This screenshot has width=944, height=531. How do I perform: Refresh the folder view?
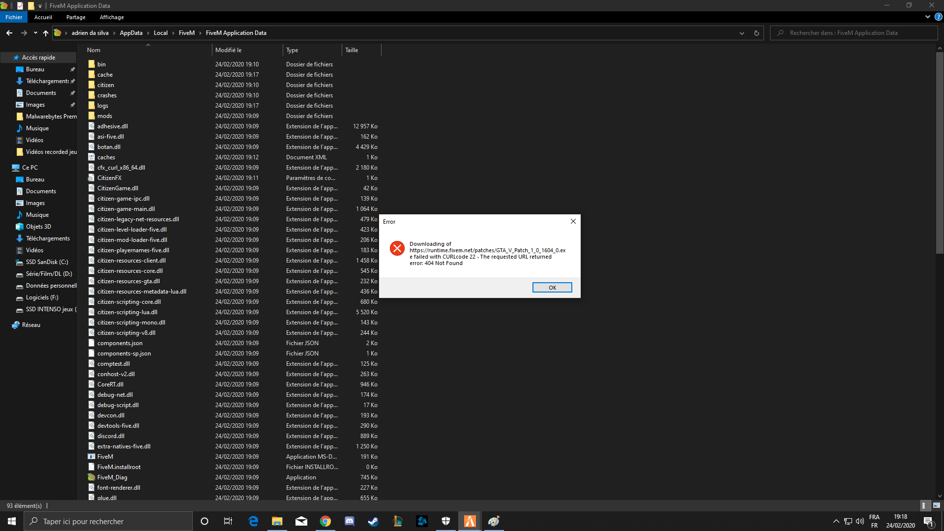point(757,33)
